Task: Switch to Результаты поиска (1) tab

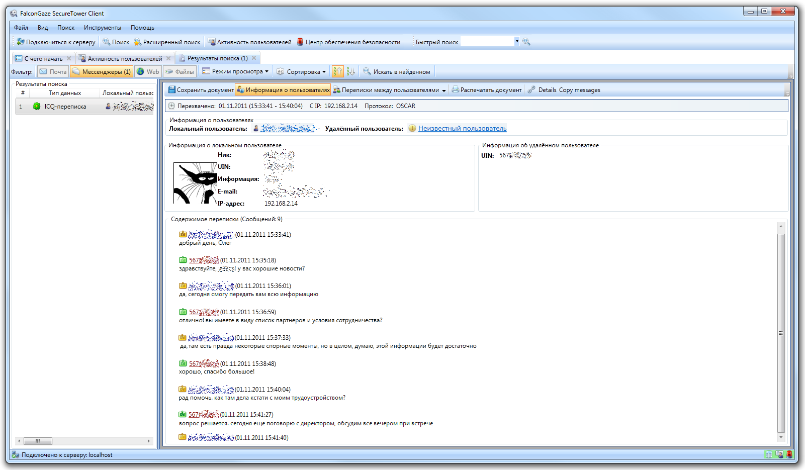Action: tap(217, 58)
